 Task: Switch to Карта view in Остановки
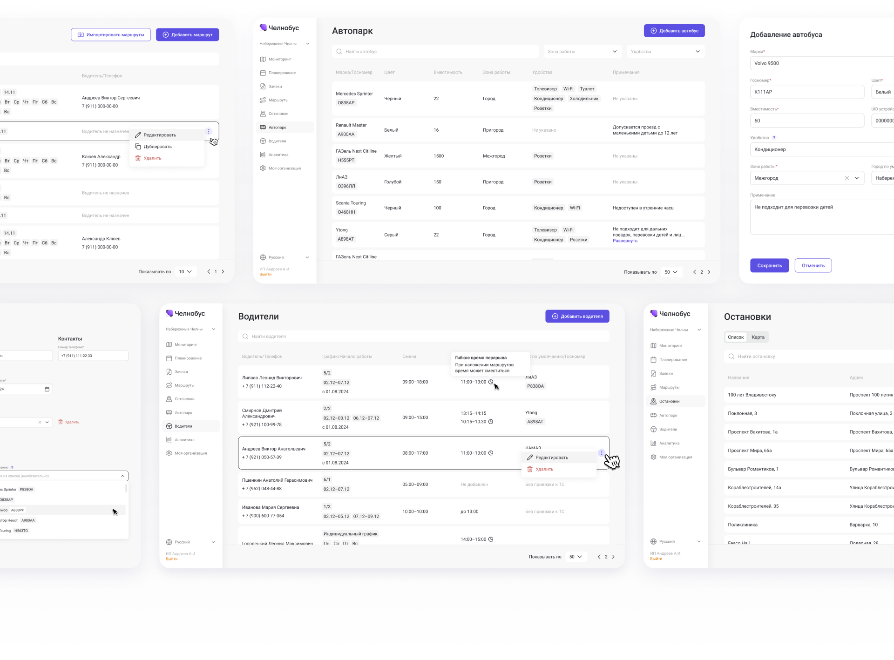pyautogui.click(x=758, y=337)
